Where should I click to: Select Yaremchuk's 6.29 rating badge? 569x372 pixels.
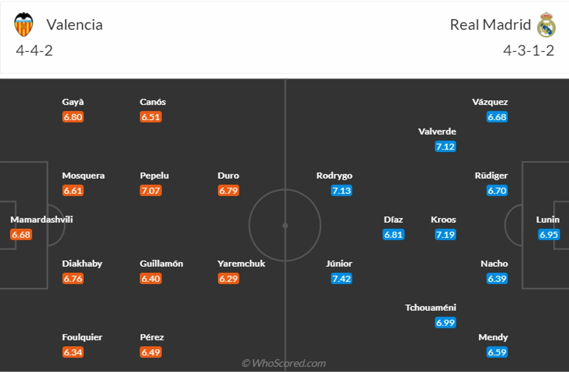click(228, 279)
